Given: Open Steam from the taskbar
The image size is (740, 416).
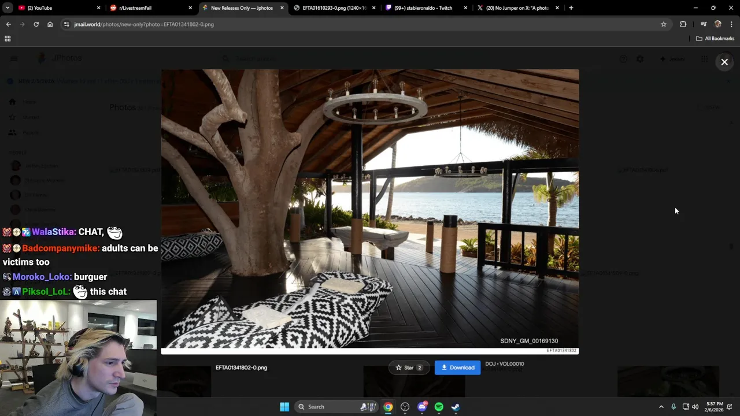Looking at the screenshot, I should [x=456, y=407].
